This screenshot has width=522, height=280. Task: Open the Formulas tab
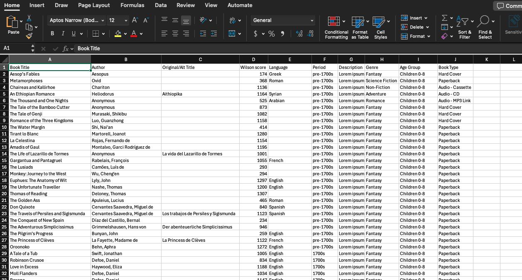132,5
